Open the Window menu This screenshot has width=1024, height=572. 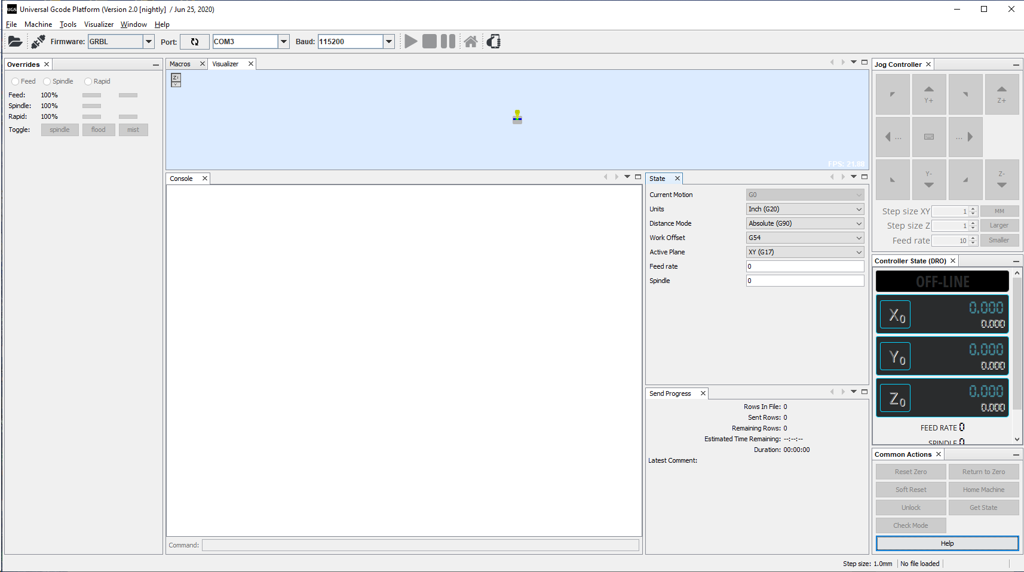pos(134,24)
